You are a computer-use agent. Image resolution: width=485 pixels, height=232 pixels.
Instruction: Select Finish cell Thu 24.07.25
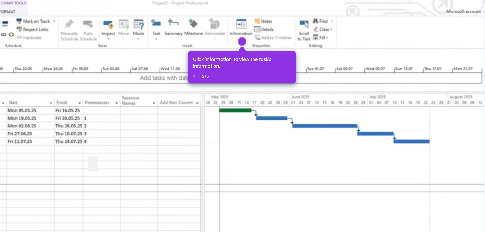69,141
